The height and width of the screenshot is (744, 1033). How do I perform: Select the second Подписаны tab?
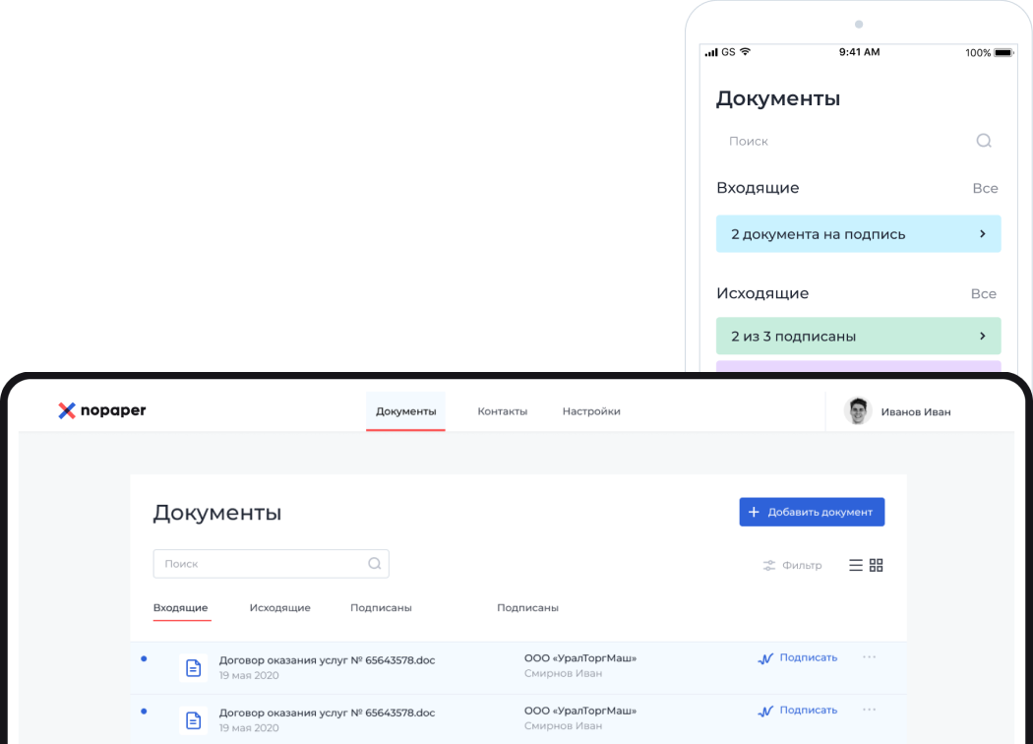coord(527,607)
